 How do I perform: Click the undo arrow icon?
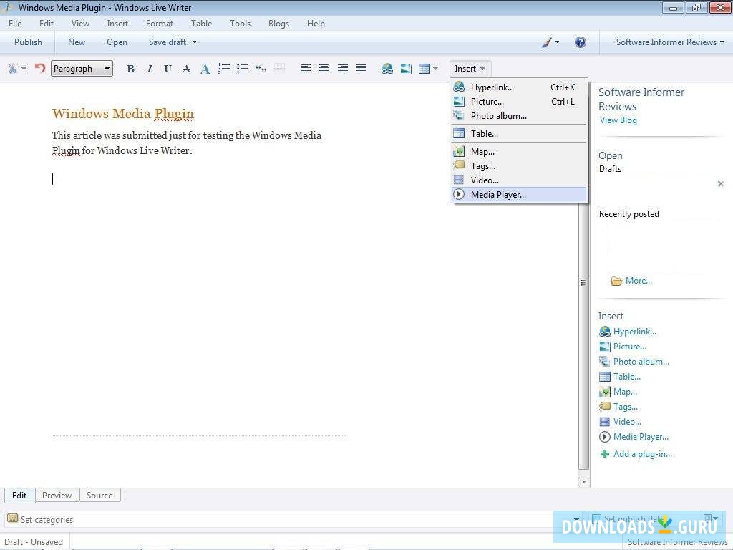coord(40,69)
